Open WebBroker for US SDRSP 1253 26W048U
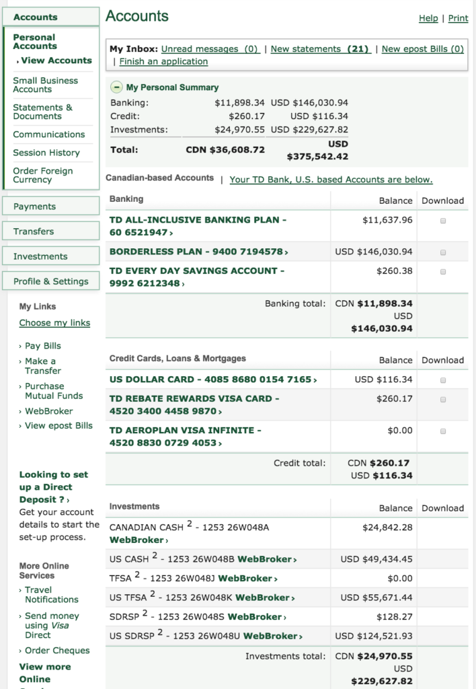Image resolution: width=476 pixels, height=689 pixels. [x=273, y=637]
